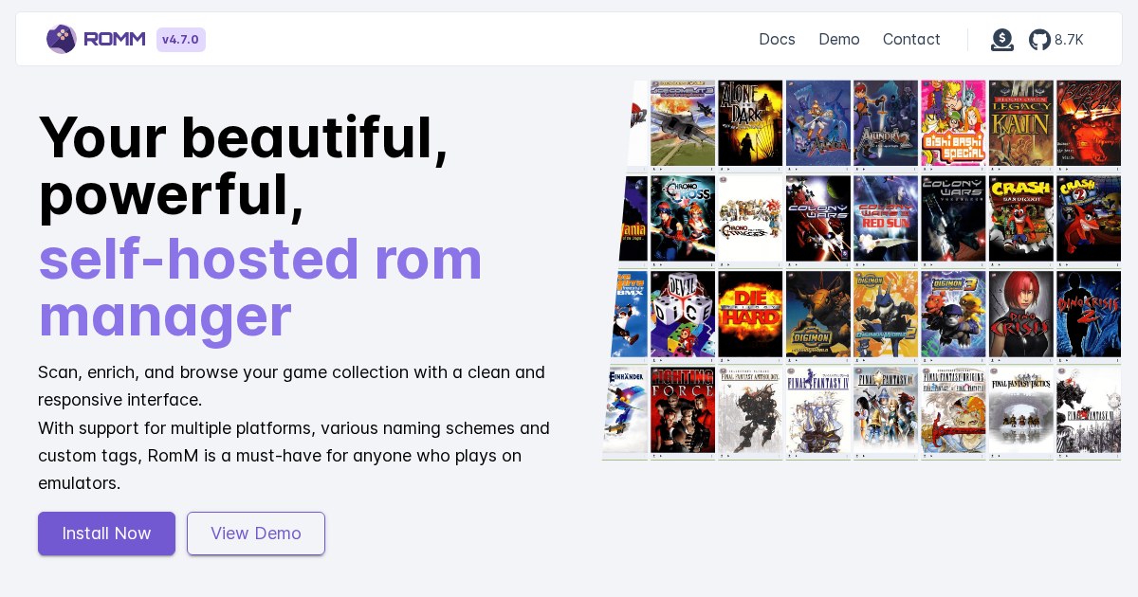Select the Colony Wars Vengeance cover

pos(953,219)
